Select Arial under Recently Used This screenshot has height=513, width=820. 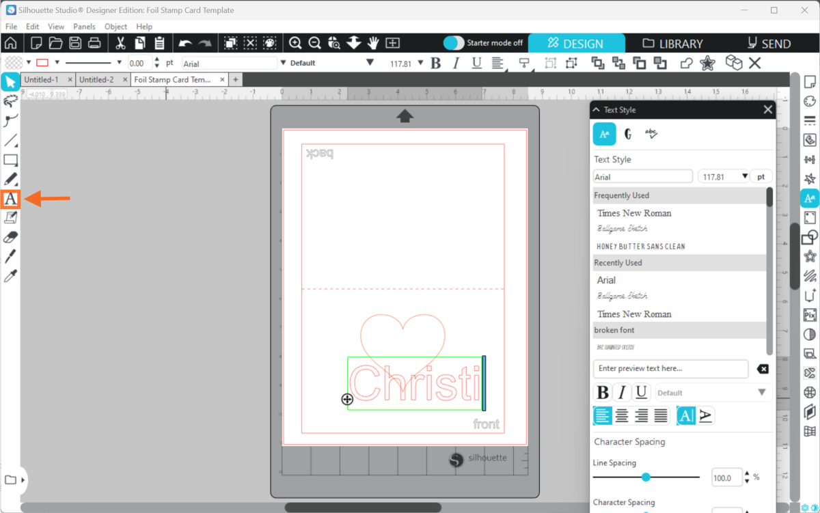click(x=606, y=280)
